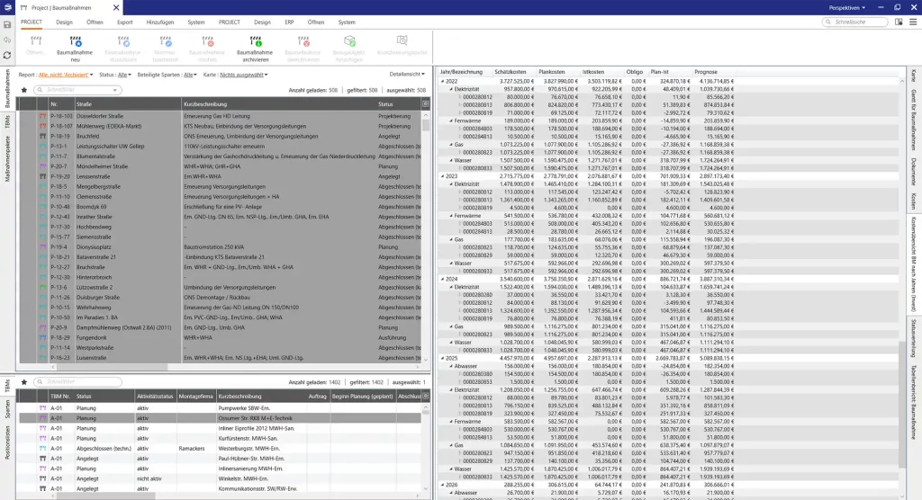Open the Export ribbon tab

(x=124, y=21)
